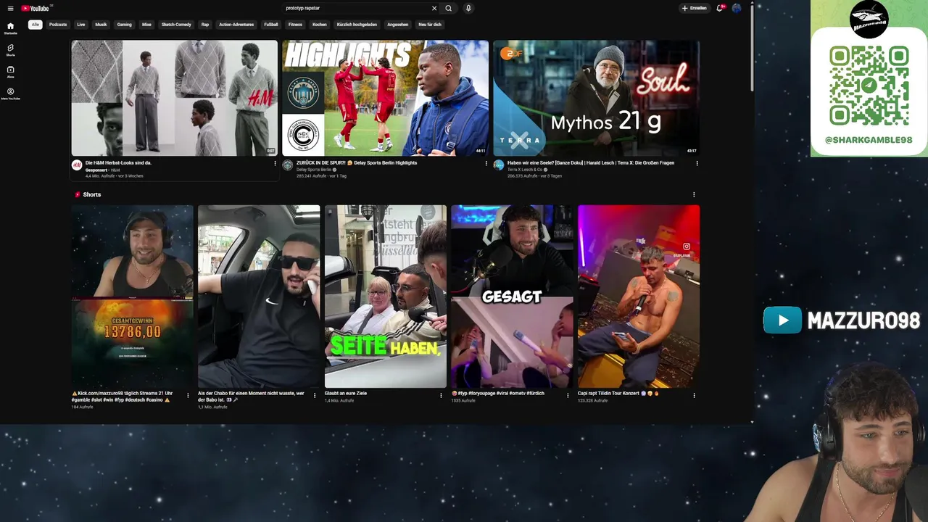Select the Sketch-Comedy filter chip
The height and width of the screenshot is (522, 928).
tap(176, 24)
